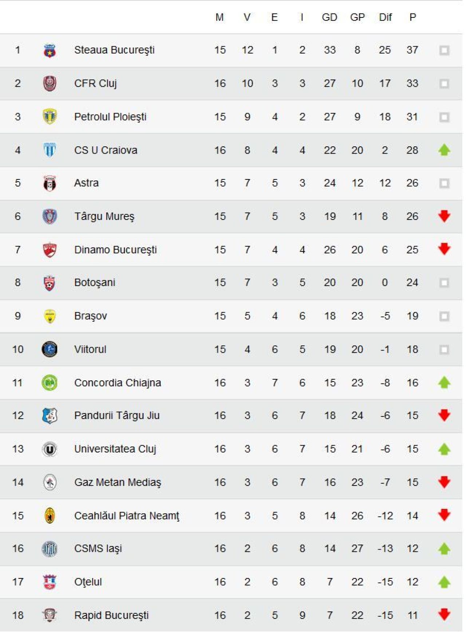Click the Universitatea Cluj U logo
The image size is (466, 633).
(50, 449)
